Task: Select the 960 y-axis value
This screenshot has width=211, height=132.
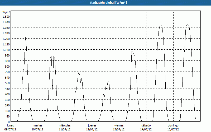Action: click(7, 55)
